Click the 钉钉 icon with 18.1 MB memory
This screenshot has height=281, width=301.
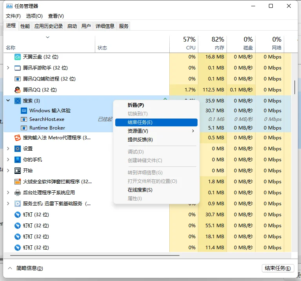click(18, 236)
